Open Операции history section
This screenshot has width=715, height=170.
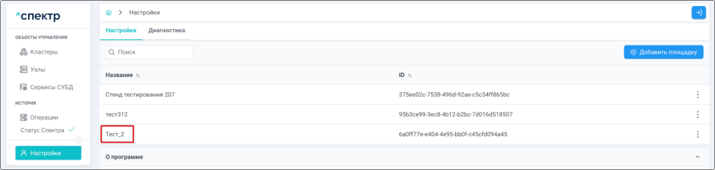(x=39, y=117)
